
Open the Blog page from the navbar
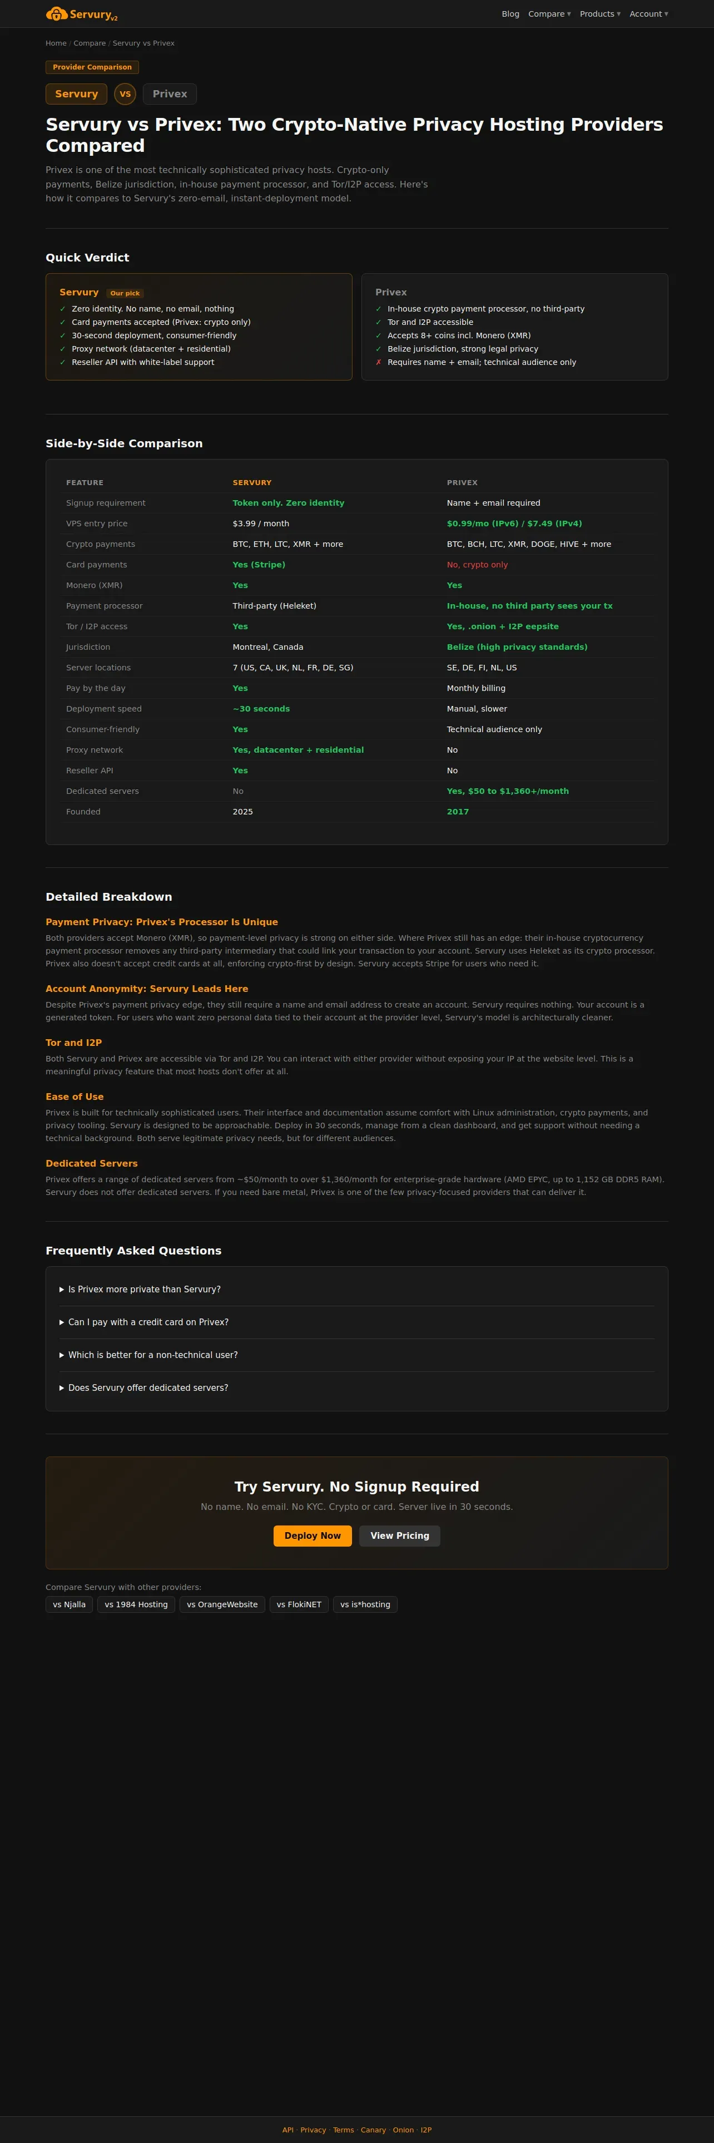510,14
